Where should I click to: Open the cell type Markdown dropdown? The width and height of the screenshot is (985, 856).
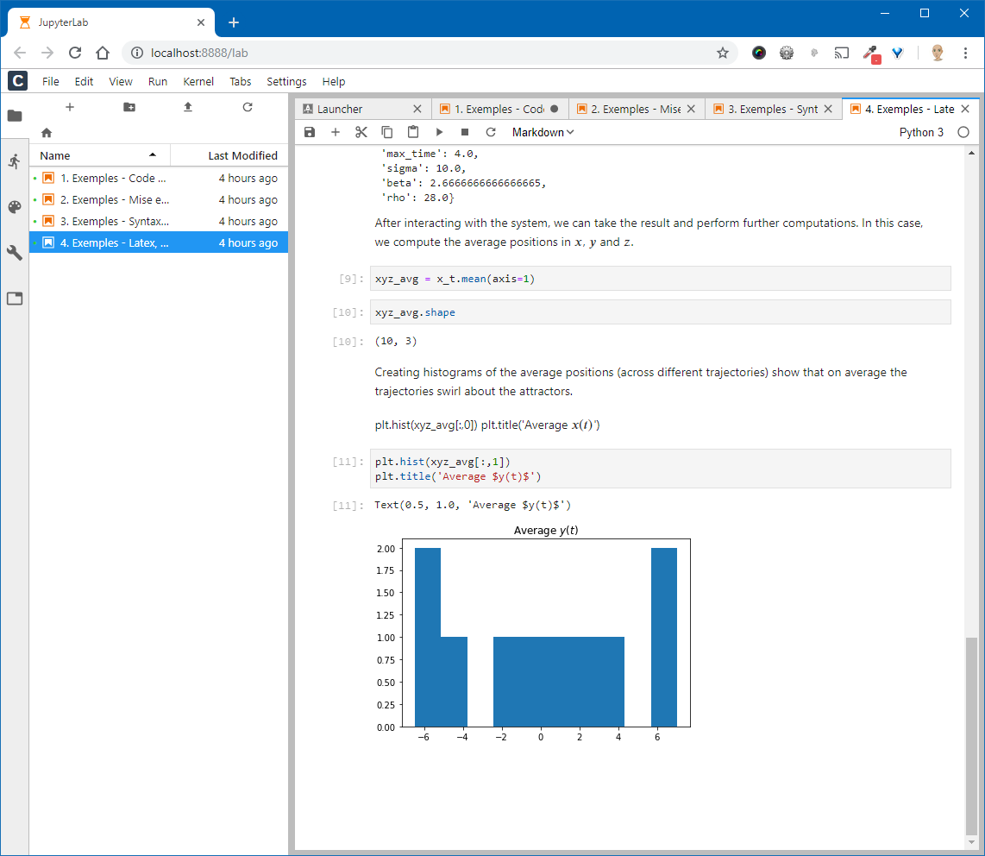[543, 132]
